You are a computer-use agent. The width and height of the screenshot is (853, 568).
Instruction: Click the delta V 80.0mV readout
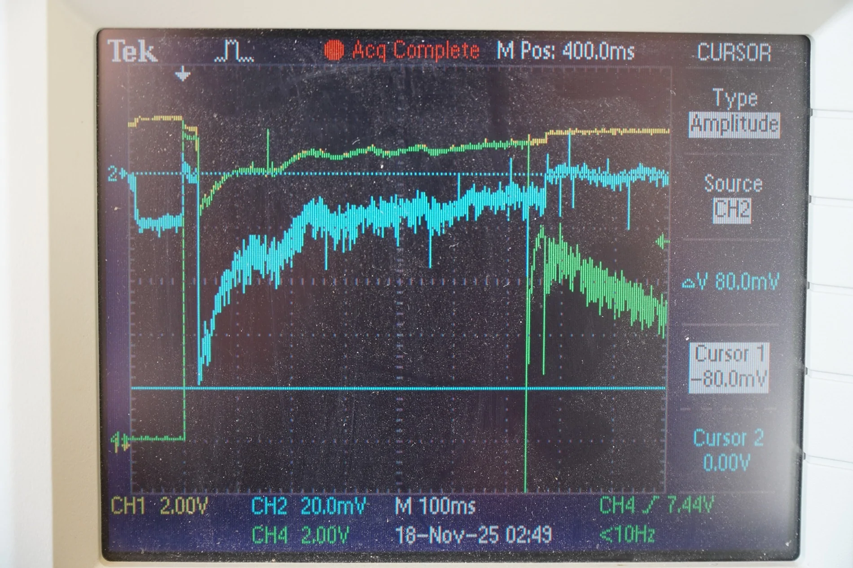click(x=731, y=283)
